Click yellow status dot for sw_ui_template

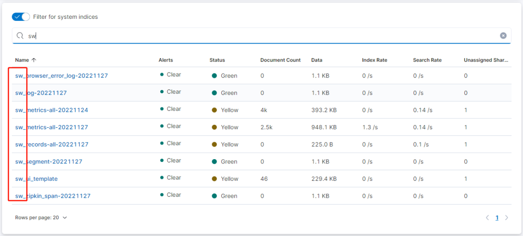click(214, 178)
